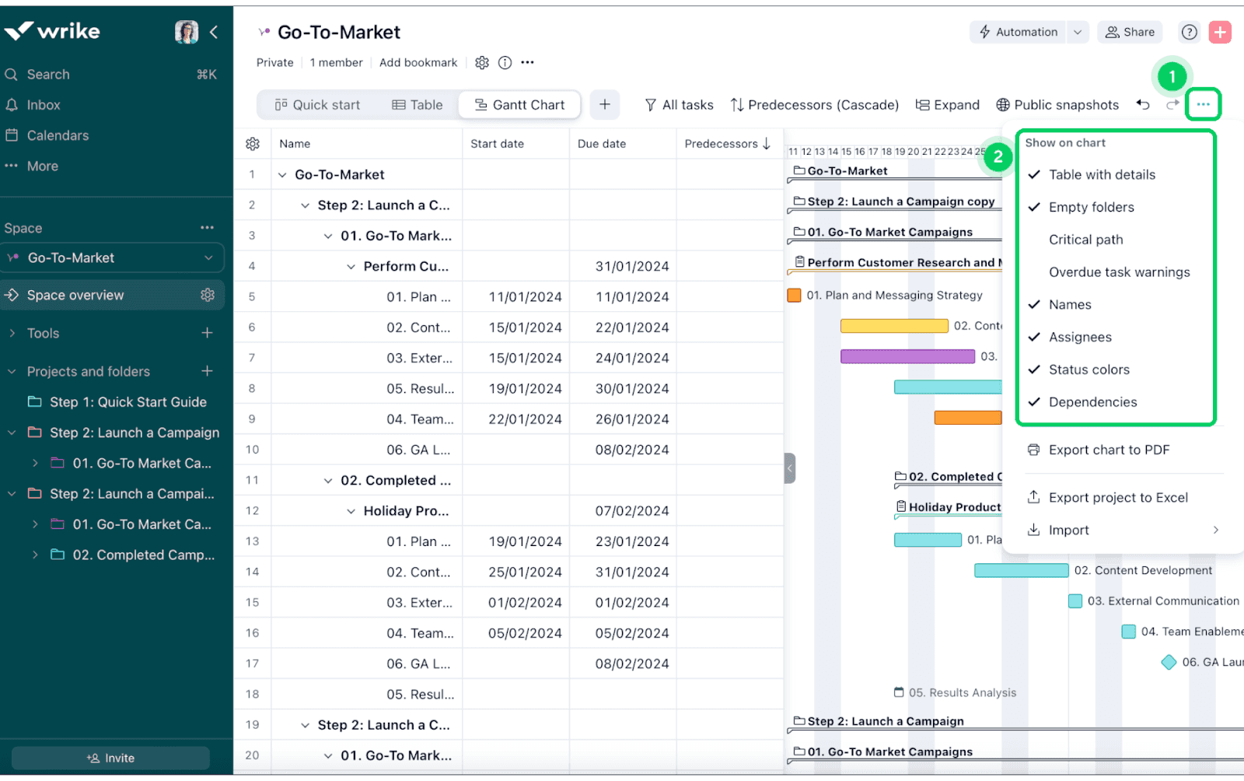Expand Step 2: Launch a Campaign folder

(x=11, y=432)
